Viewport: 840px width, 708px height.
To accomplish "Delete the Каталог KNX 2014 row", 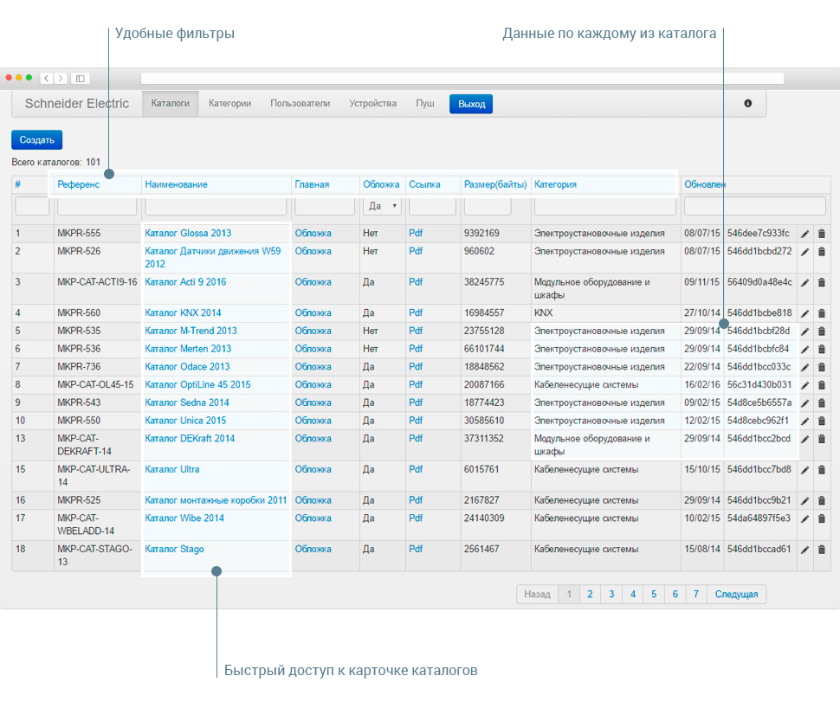I will (821, 313).
